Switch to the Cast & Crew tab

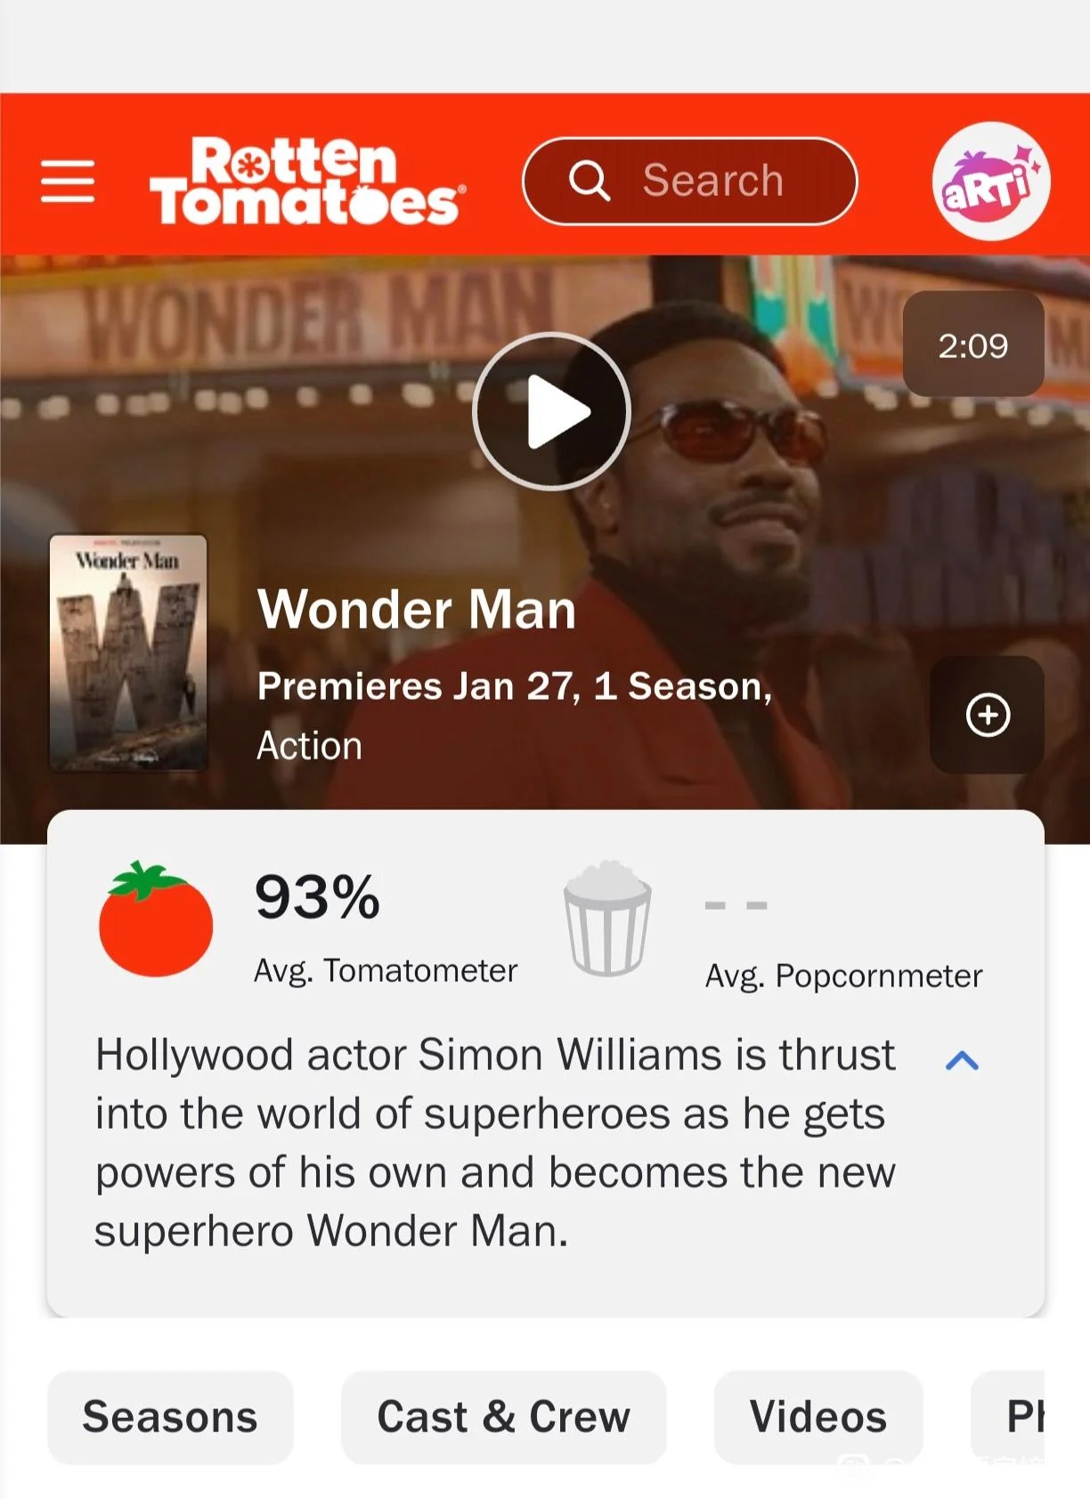504,1417
